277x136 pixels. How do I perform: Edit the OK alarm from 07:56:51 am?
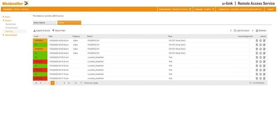coord(265,57)
